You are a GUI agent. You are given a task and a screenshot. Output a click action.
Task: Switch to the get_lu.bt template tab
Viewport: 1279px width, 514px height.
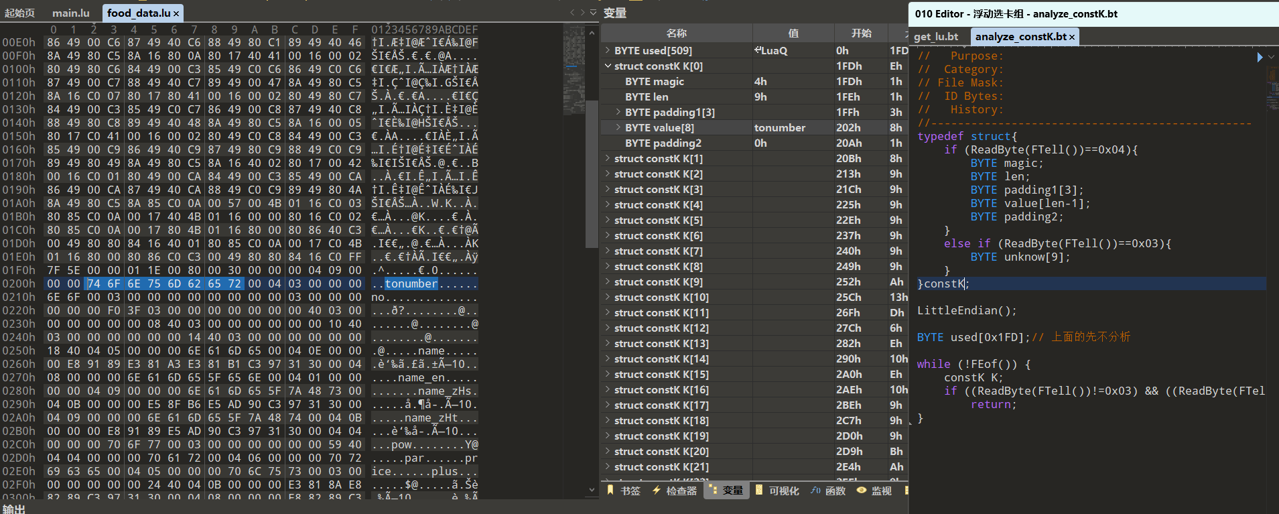pos(936,37)
